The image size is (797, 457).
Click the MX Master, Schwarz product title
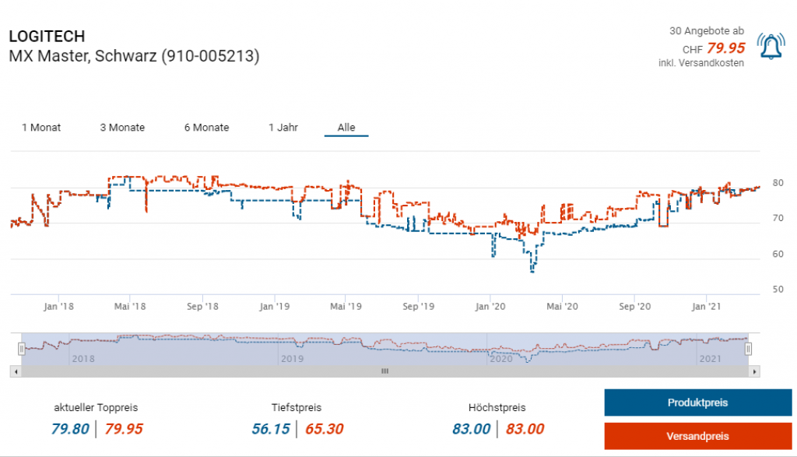134,56
